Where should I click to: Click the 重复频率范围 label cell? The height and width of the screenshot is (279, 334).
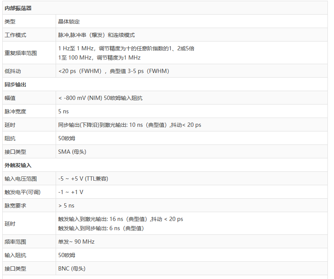[21, 53]
